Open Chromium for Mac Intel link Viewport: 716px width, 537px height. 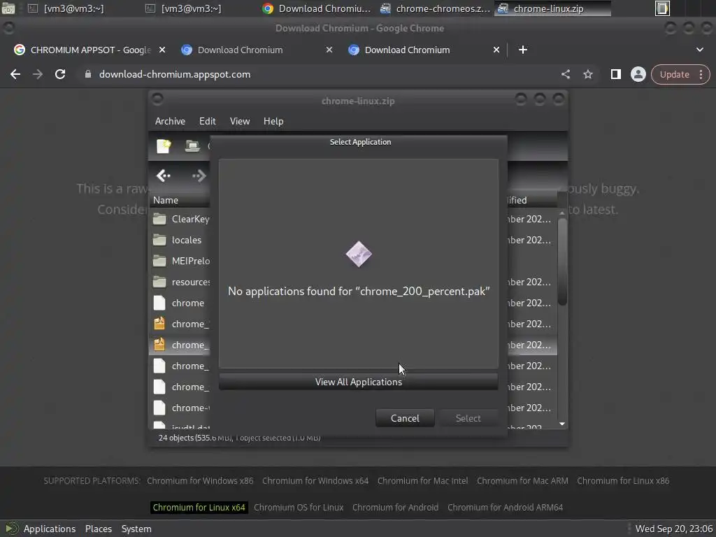[x=422, y=481]
